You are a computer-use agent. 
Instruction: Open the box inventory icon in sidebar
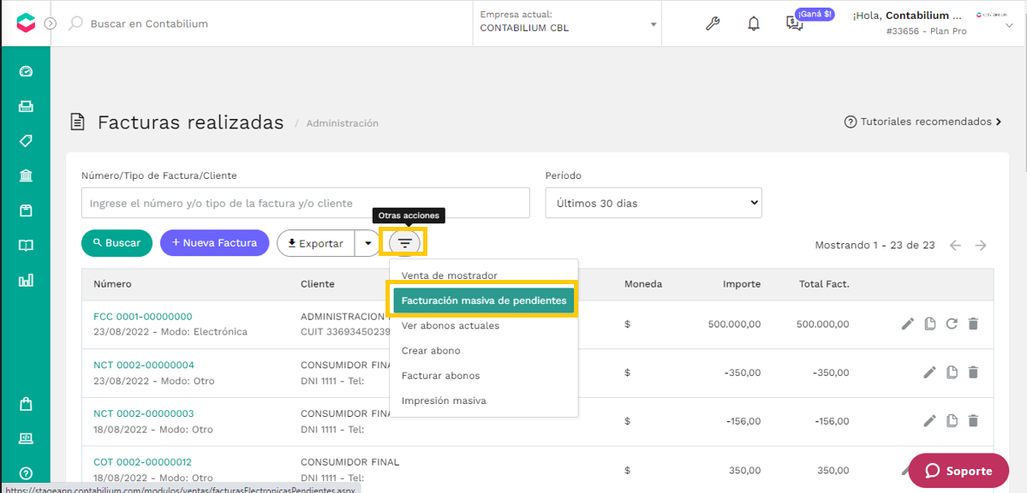(26, 211)
